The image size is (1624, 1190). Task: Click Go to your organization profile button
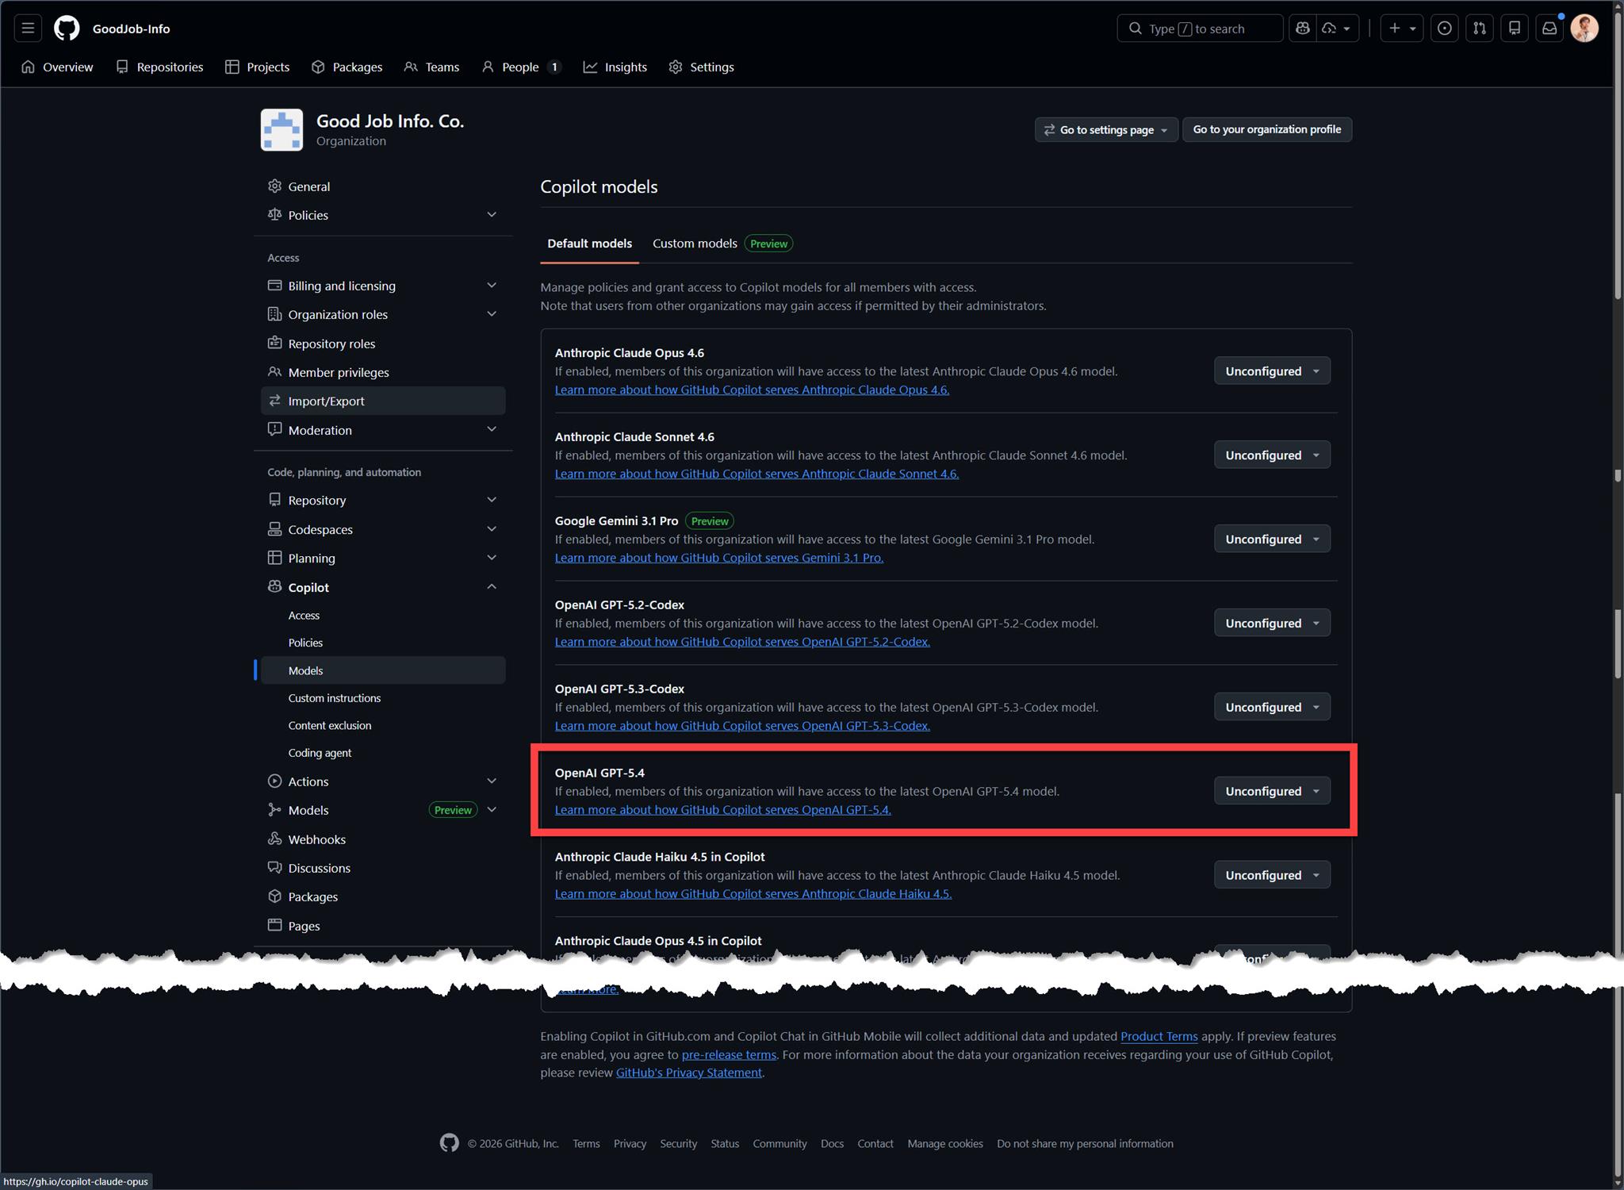1266,129
